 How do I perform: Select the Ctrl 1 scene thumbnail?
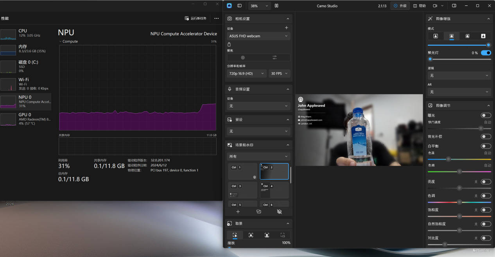click(243, 171)
